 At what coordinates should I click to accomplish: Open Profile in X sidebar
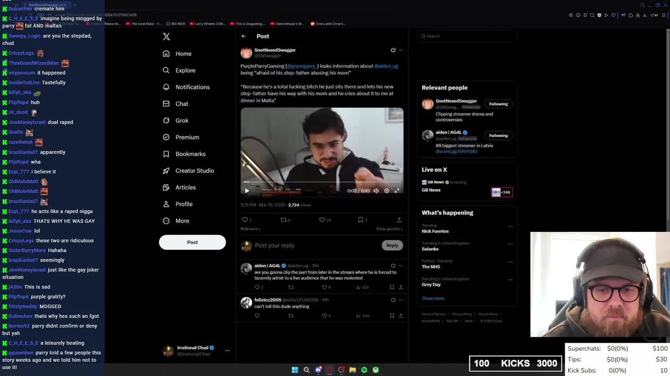coord(177,204)
